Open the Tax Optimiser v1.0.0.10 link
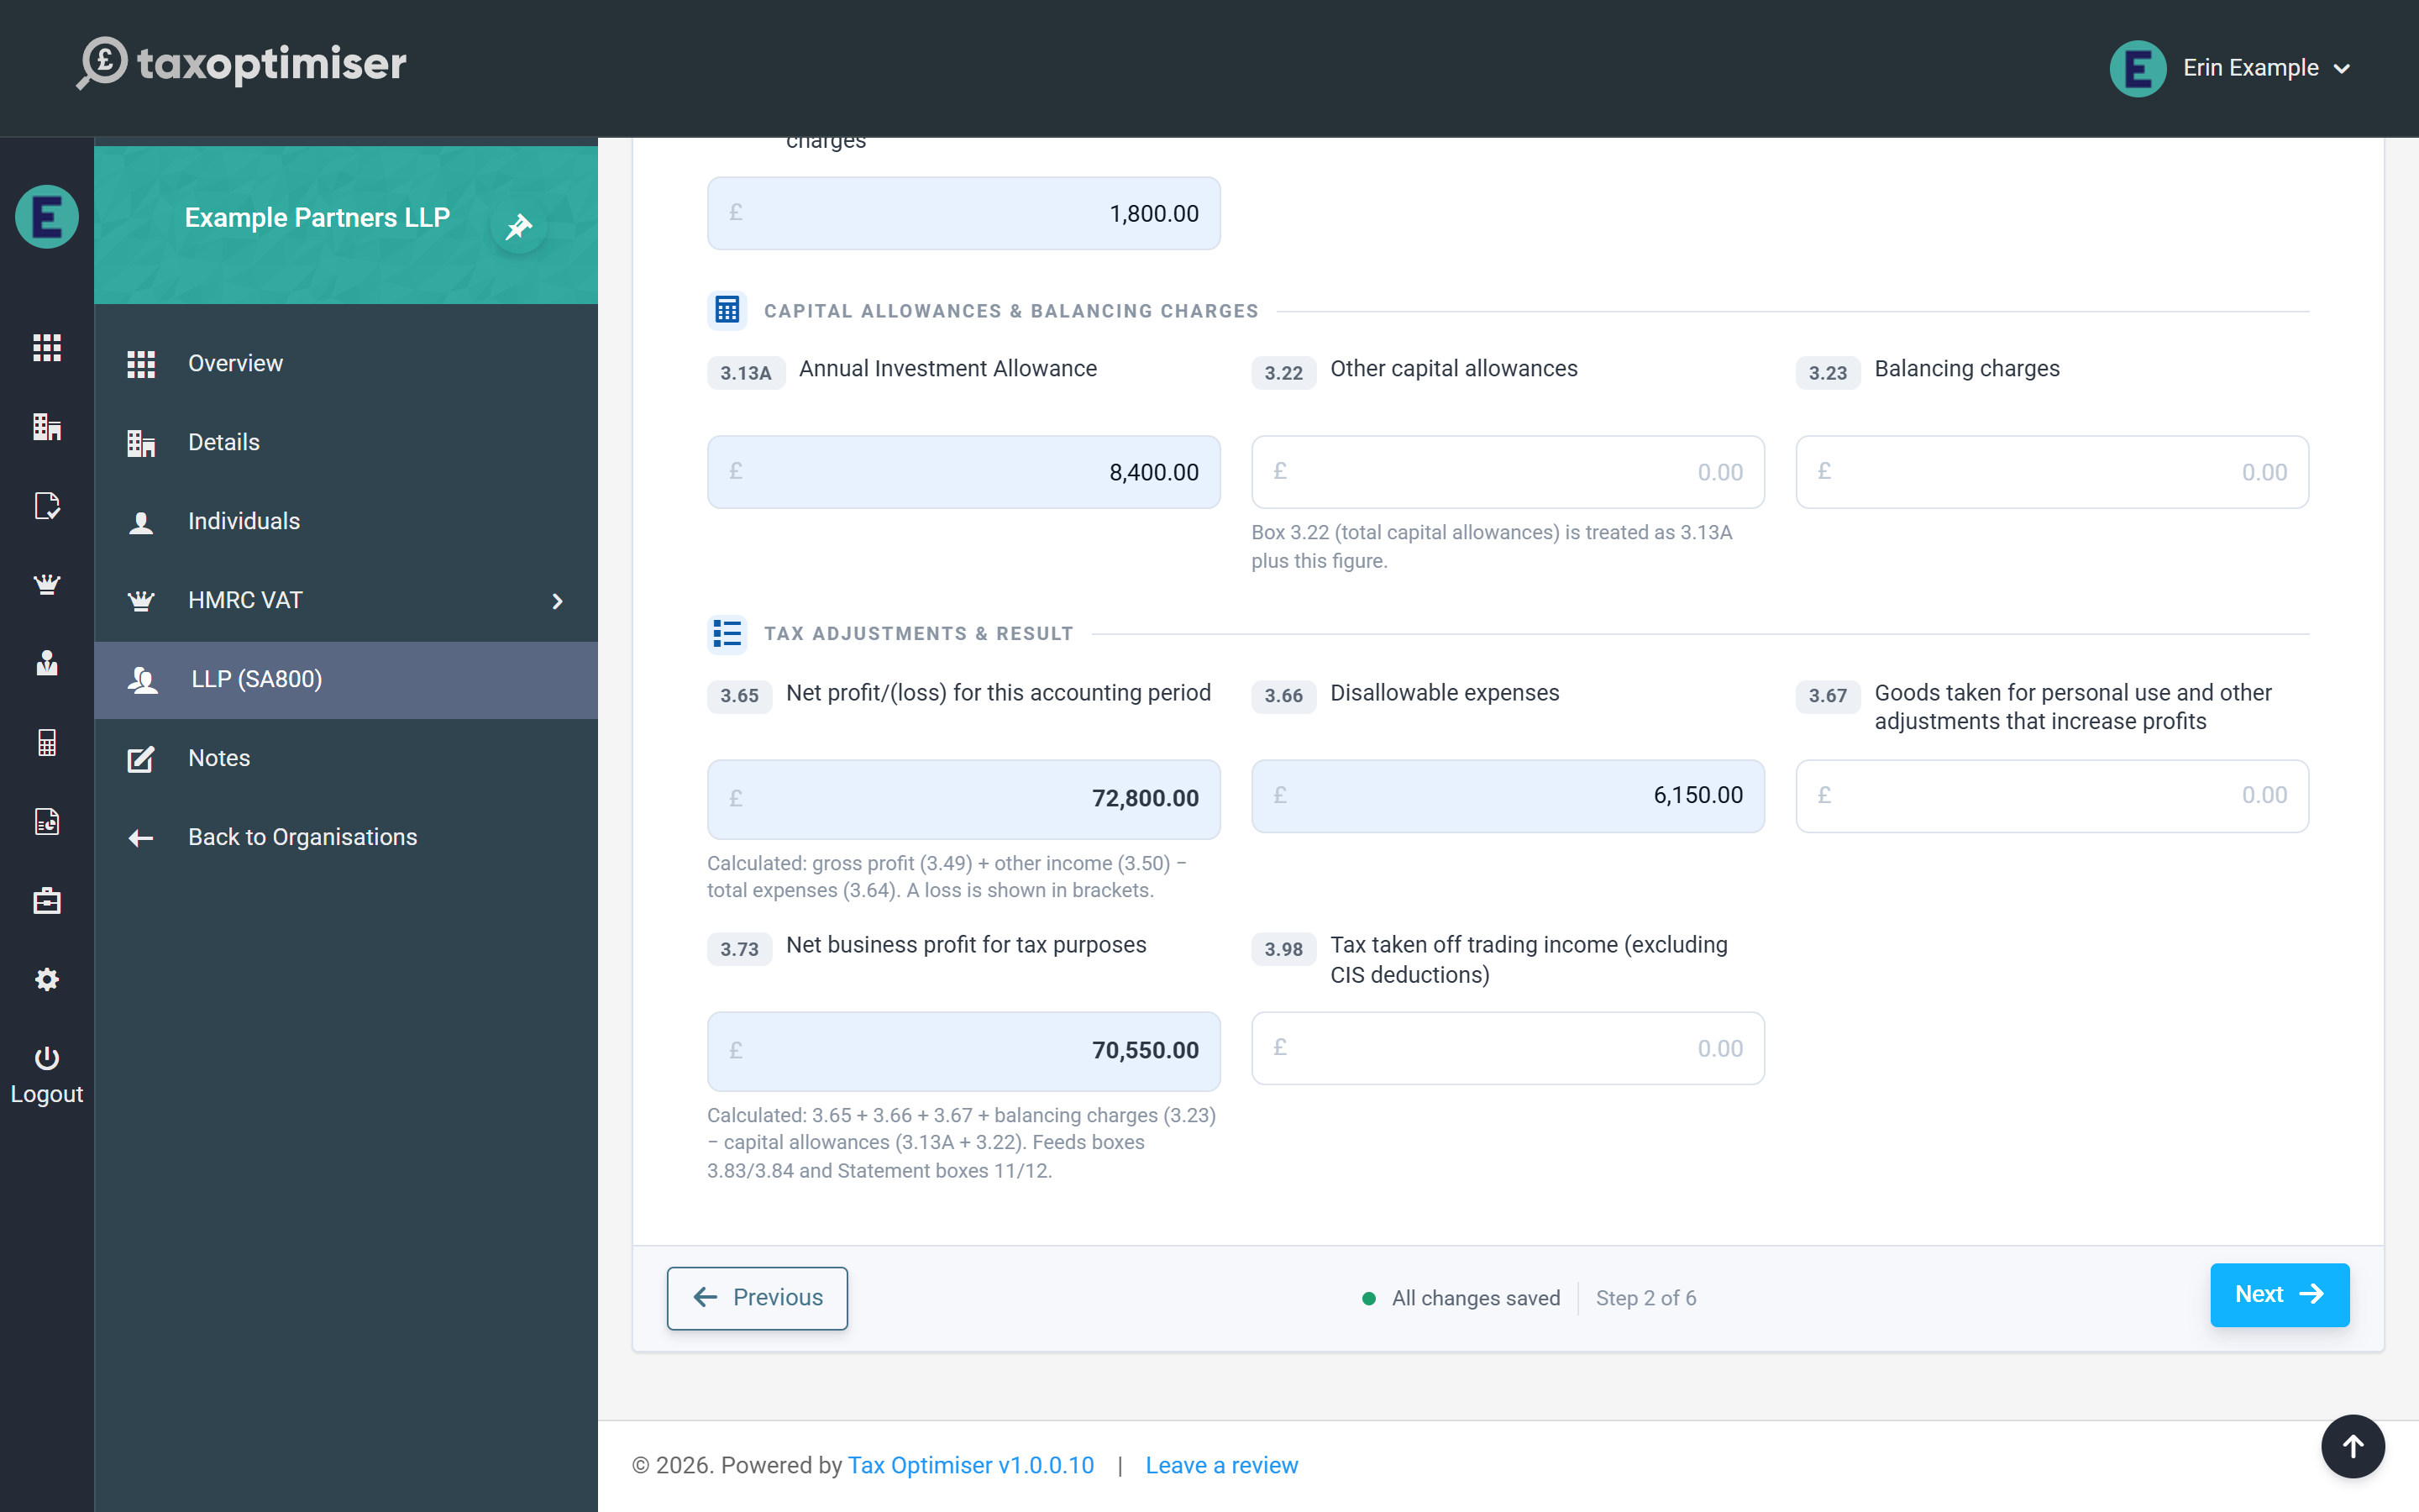The height and width of the screenshot is (1512, 2419). 971,1465
